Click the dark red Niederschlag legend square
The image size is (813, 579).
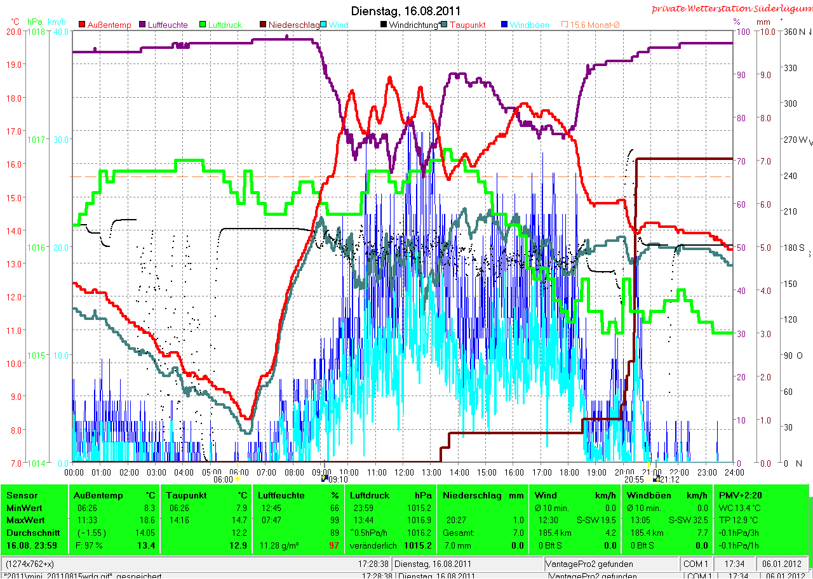coord(264,25)
